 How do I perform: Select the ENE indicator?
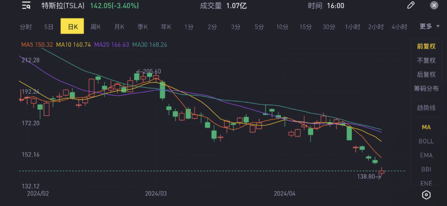tap(426, 183)
